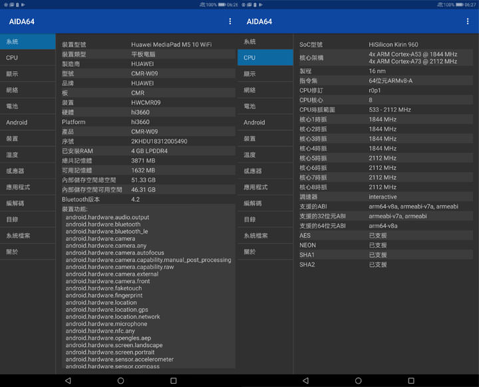Tap the interactive governor value

tap(383, 196)
